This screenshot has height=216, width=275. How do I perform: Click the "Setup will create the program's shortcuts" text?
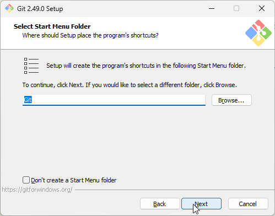pyautogui.click(x=146, y=66)
